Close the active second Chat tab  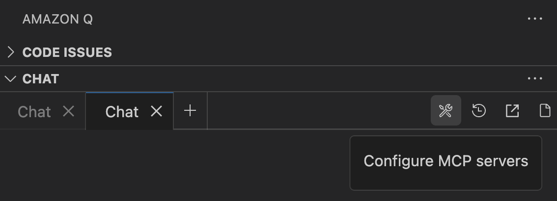(x=156, y=112)
